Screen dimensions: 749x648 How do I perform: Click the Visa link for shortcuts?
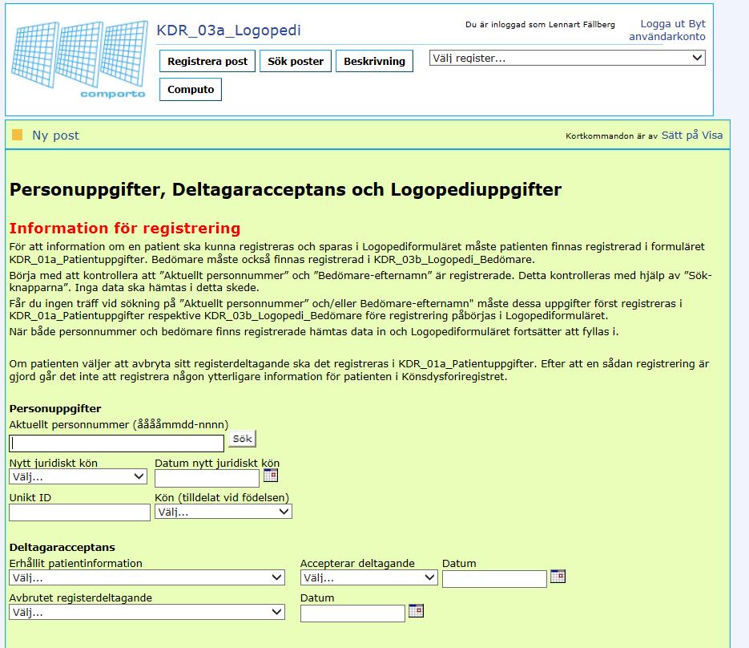pos(711,136)
